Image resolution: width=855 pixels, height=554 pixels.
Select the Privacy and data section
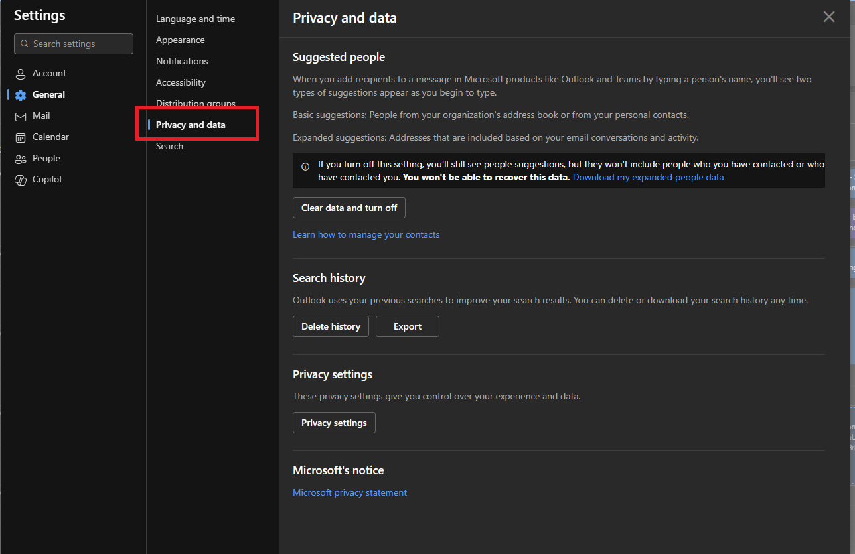191,125
